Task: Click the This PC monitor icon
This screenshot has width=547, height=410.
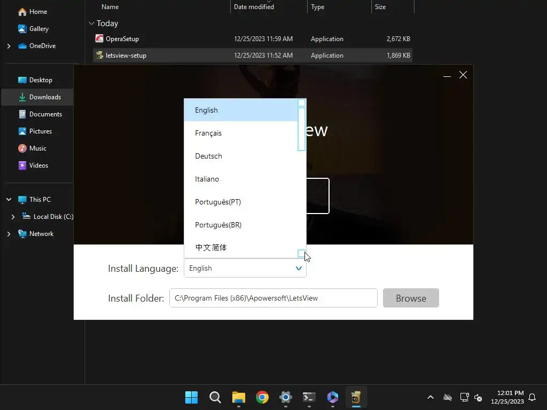Action: coord(22,200)
